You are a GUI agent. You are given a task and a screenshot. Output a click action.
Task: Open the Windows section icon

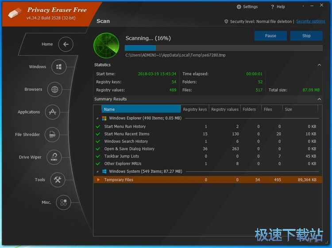tap(59, 67)
